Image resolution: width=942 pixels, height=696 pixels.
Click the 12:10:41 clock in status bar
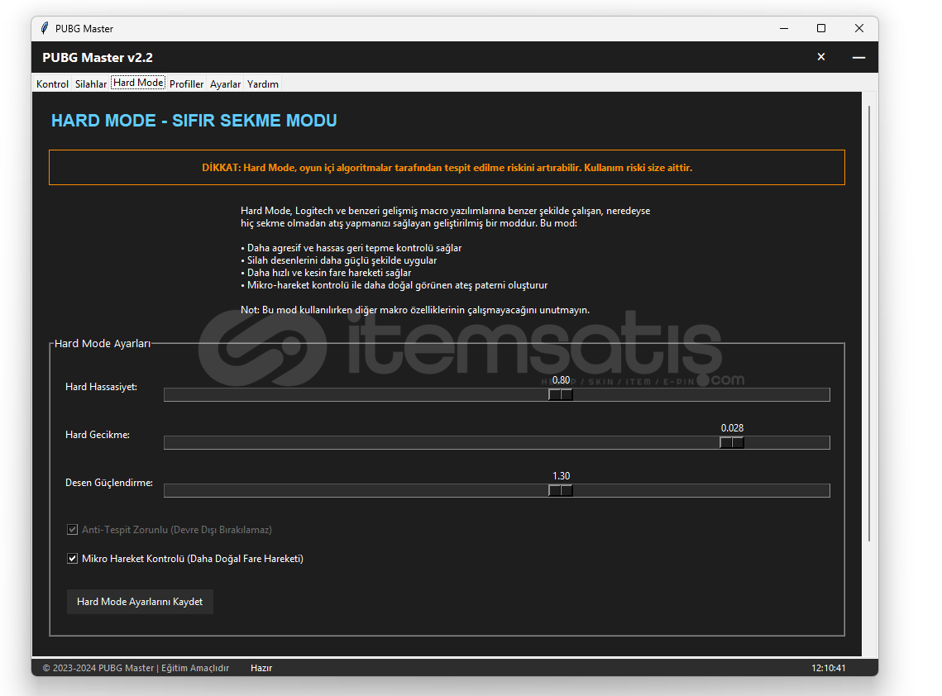(x=829, y=668)
